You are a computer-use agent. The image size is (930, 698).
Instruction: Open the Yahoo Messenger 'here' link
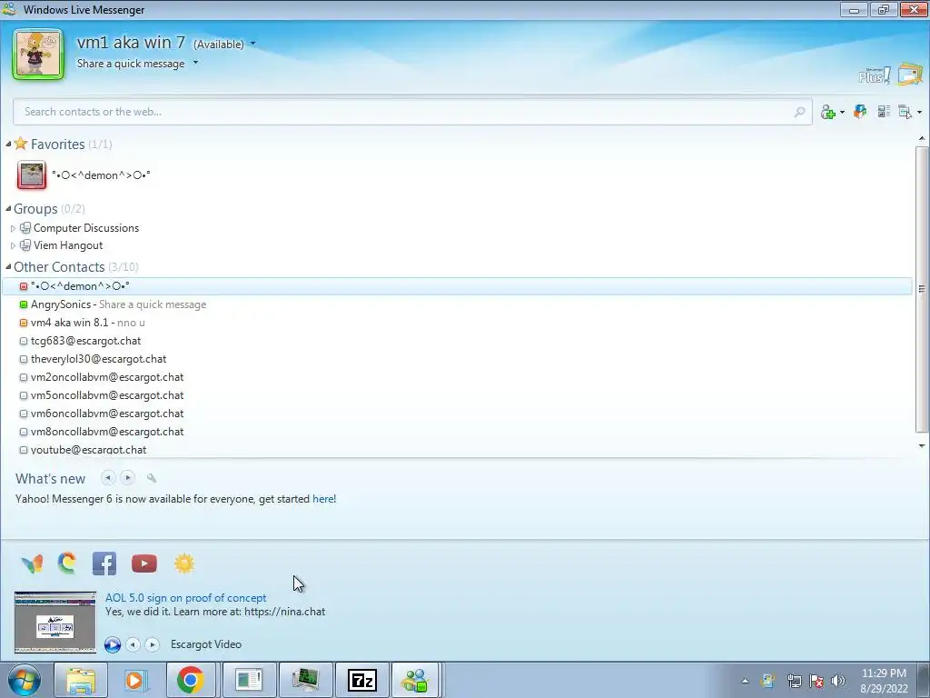pyautogui.click(x=323, y=499)
